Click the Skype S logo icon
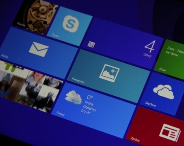184x146 pixels. tap(71, 24)
